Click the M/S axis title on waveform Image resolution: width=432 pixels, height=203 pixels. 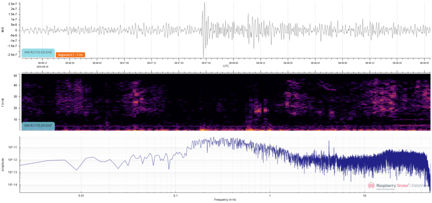[3, 30]
